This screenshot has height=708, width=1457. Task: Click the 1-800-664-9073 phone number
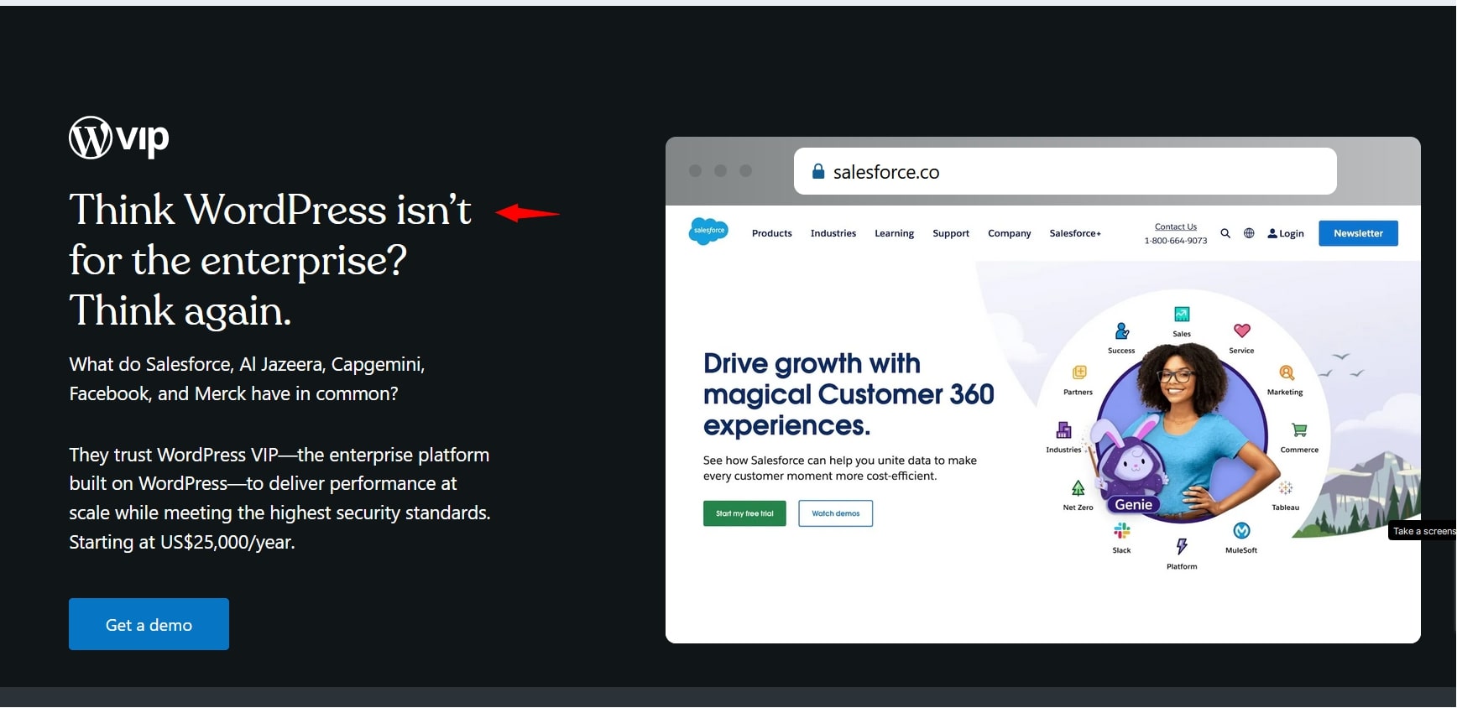point(1175,241)
